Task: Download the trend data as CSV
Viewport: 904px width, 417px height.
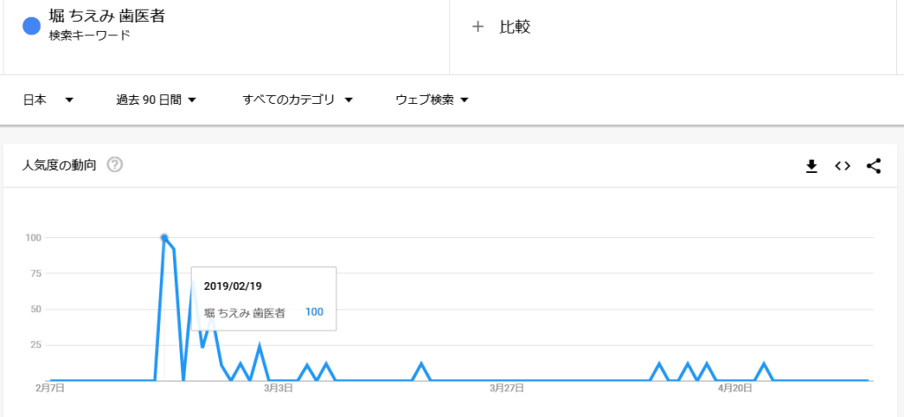Action: click(x=811, y=166)
